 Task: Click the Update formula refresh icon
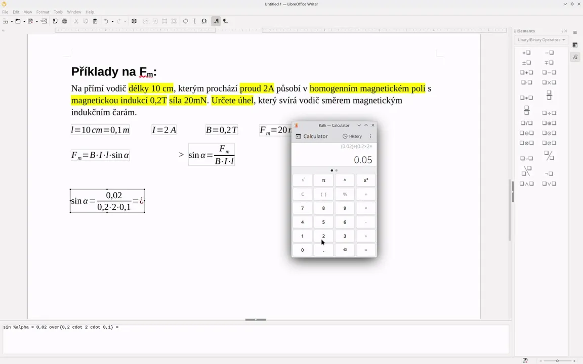185,21
